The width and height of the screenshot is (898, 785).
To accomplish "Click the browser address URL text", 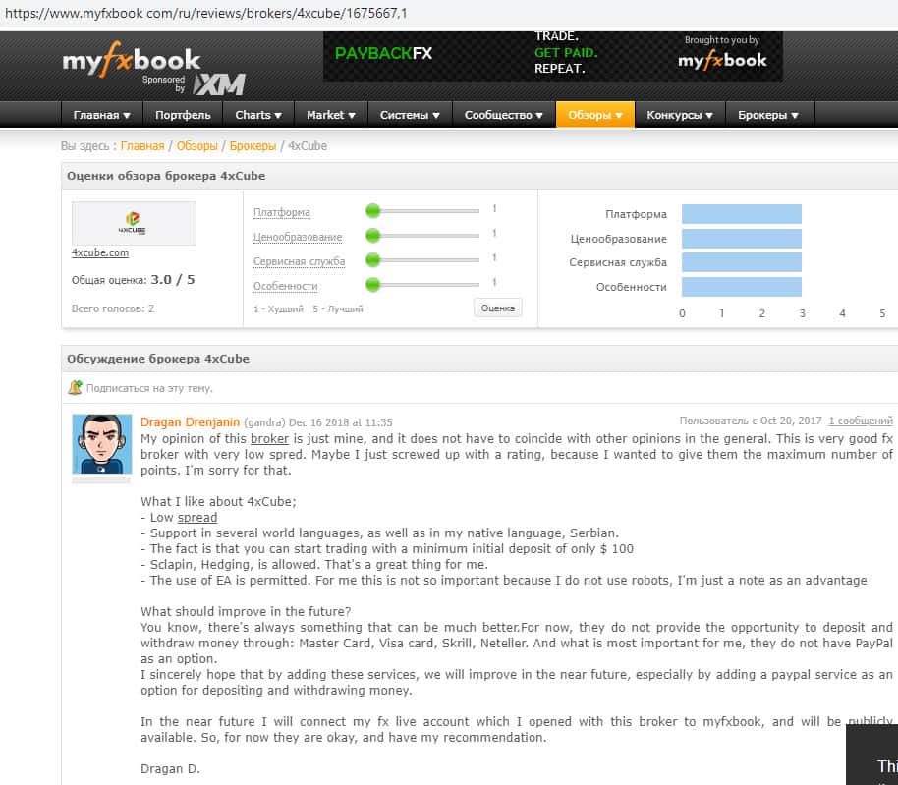I will pyautogui.click(x=206, y=13).
